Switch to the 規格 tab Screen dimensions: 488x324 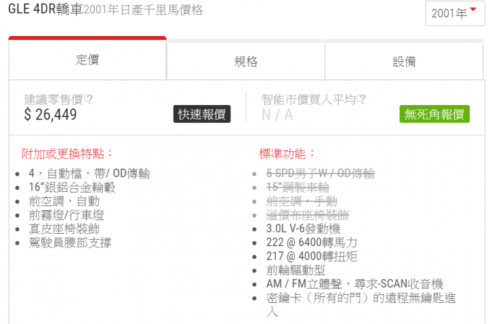[246, 61]
